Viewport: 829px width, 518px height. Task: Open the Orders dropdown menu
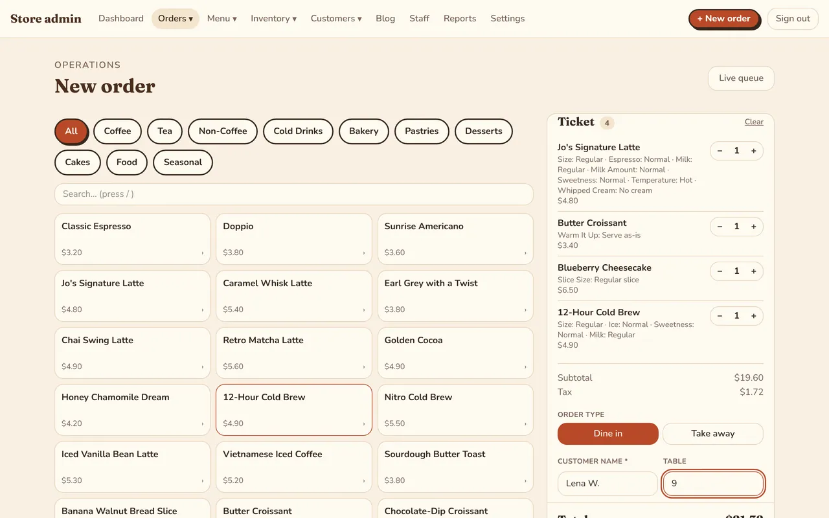click(176, 19)
